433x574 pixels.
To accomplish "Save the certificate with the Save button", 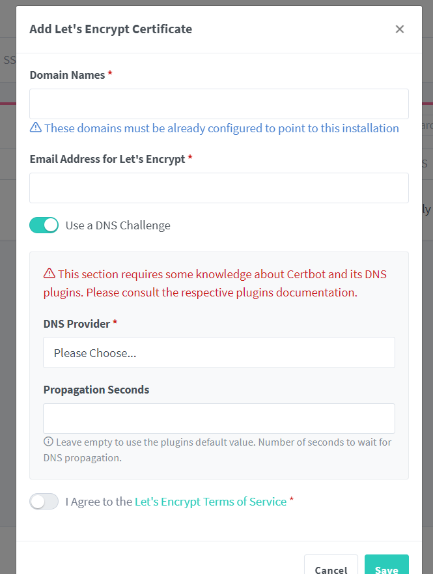I will [x=387, y=566].
